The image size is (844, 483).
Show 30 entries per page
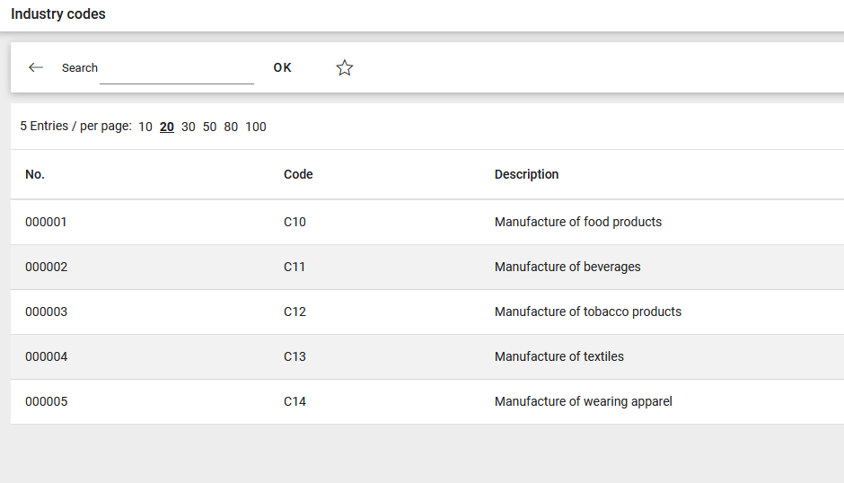tap(189, 127)
